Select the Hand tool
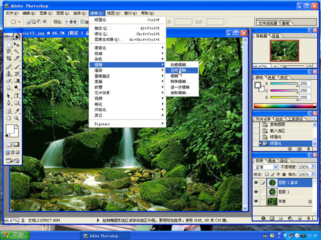The image size is (321, 240). click(x=9, y=118)
